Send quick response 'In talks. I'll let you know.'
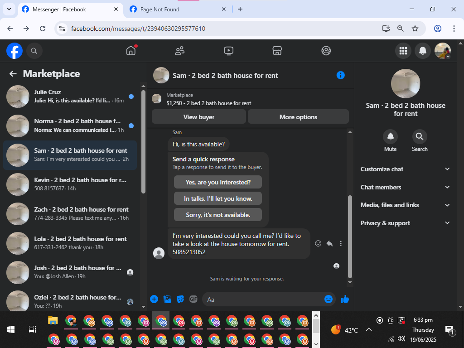This screenshot has height=348, width=464. click(218, 198)
